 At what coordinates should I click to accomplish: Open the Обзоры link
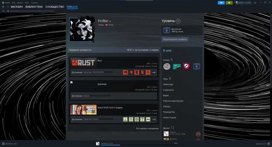[166, 107]
